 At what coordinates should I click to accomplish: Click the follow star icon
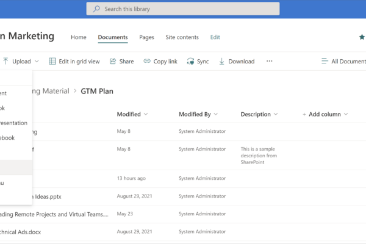(362, 37)
